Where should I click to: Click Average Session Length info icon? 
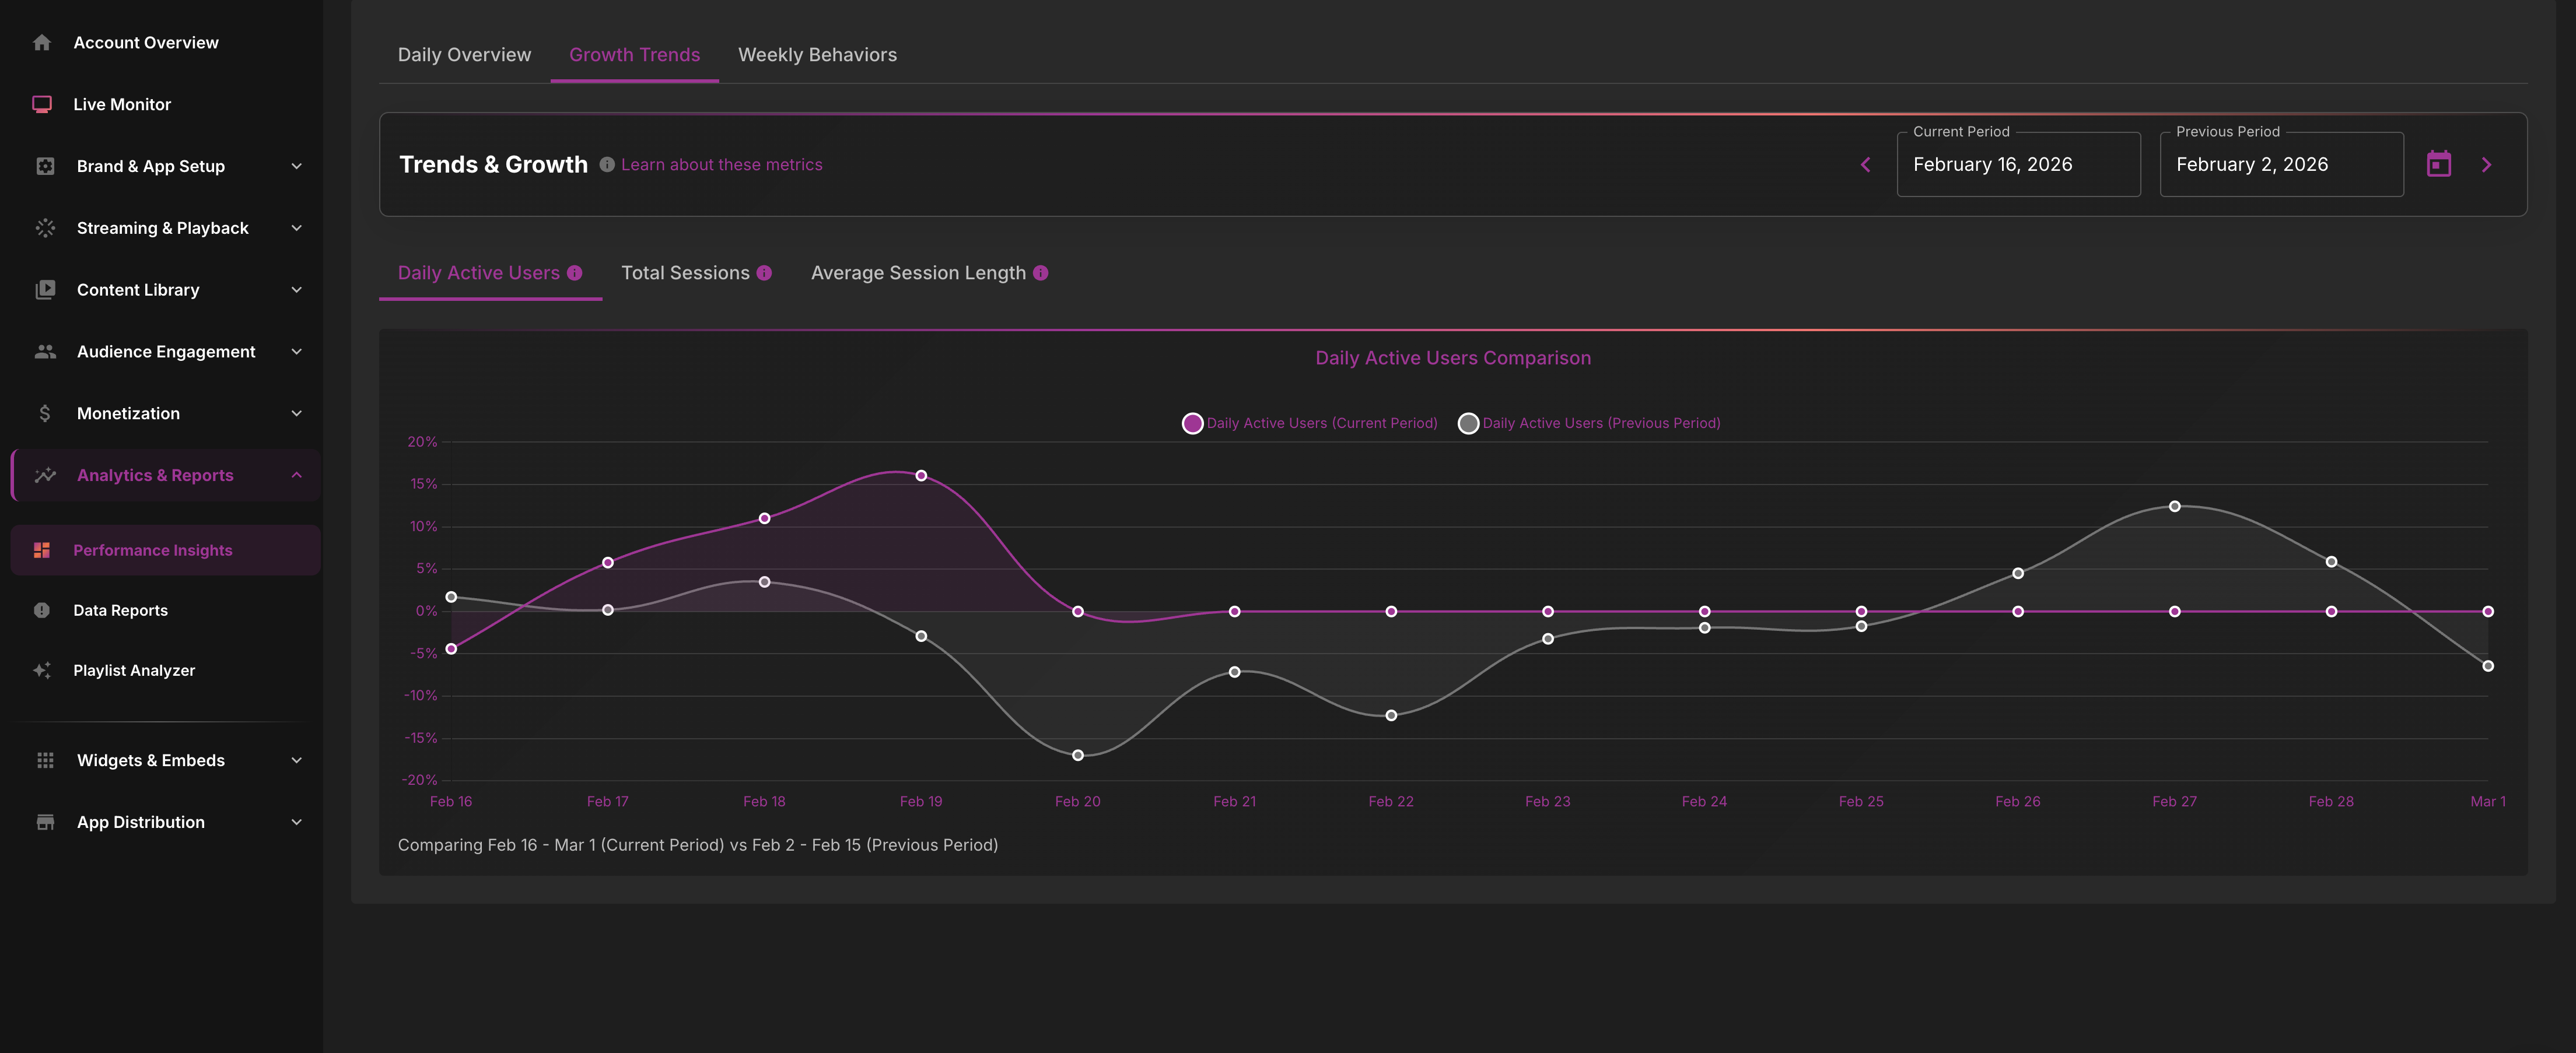(x=1040, y=273)
